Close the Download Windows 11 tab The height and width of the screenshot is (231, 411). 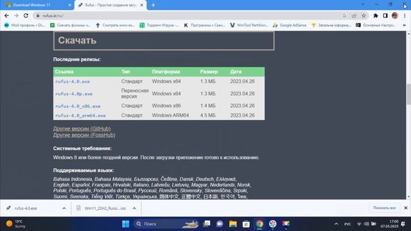(x=70, y=5)
